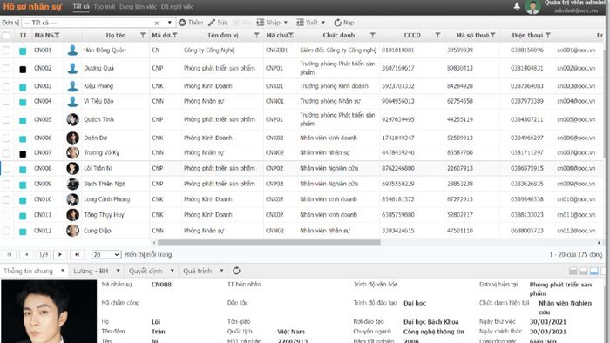Toggle the select-all header checkbox

[6, 36]
